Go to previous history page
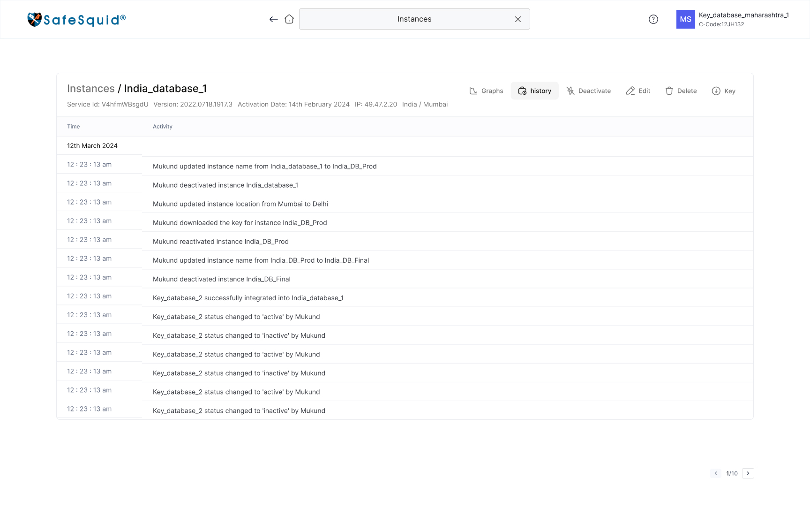 click(x=716, y=473)
